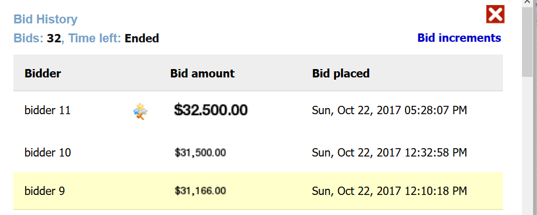Click bidder 10 name
537x215 pixels.
pyautogui.click(x=47, y=153)
